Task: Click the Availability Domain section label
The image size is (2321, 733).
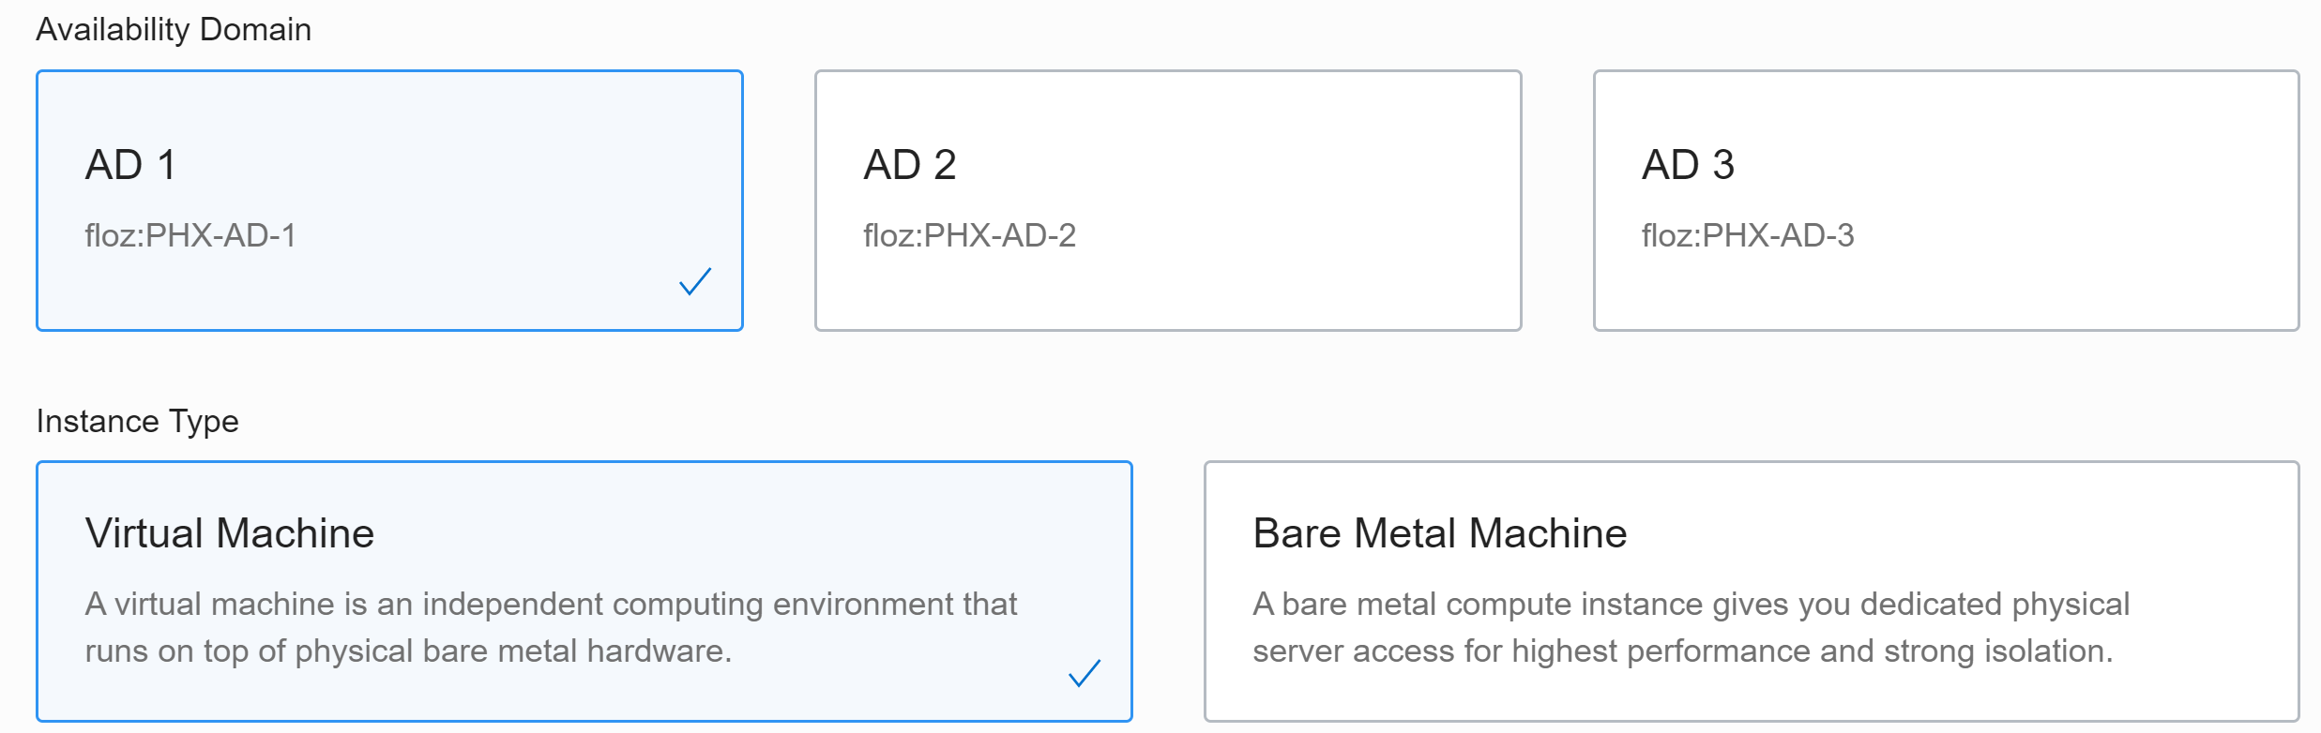Action: point(174,30)
